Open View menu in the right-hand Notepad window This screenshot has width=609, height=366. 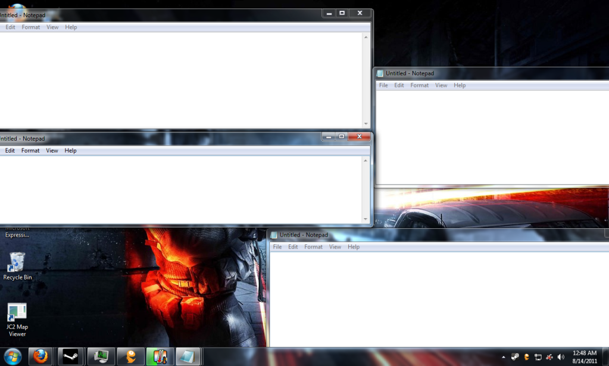pos(441,85)
